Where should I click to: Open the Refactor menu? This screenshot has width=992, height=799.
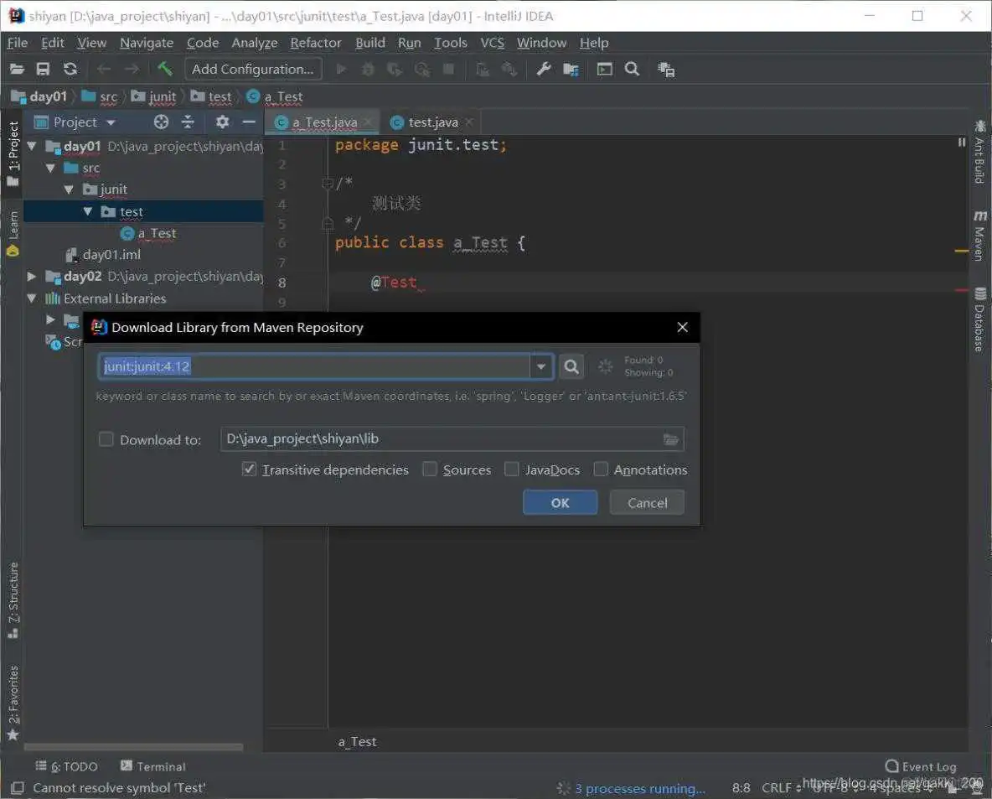click(316, 42)
